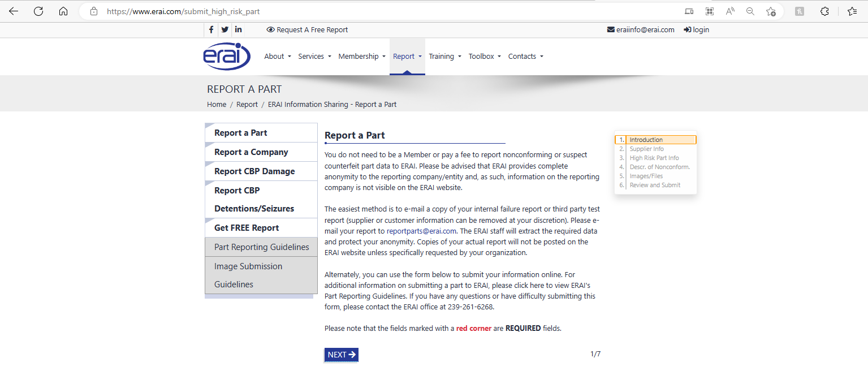Open the Facebook icon in the top bar
Screen dimensions: 868x375
pos(211,30)
